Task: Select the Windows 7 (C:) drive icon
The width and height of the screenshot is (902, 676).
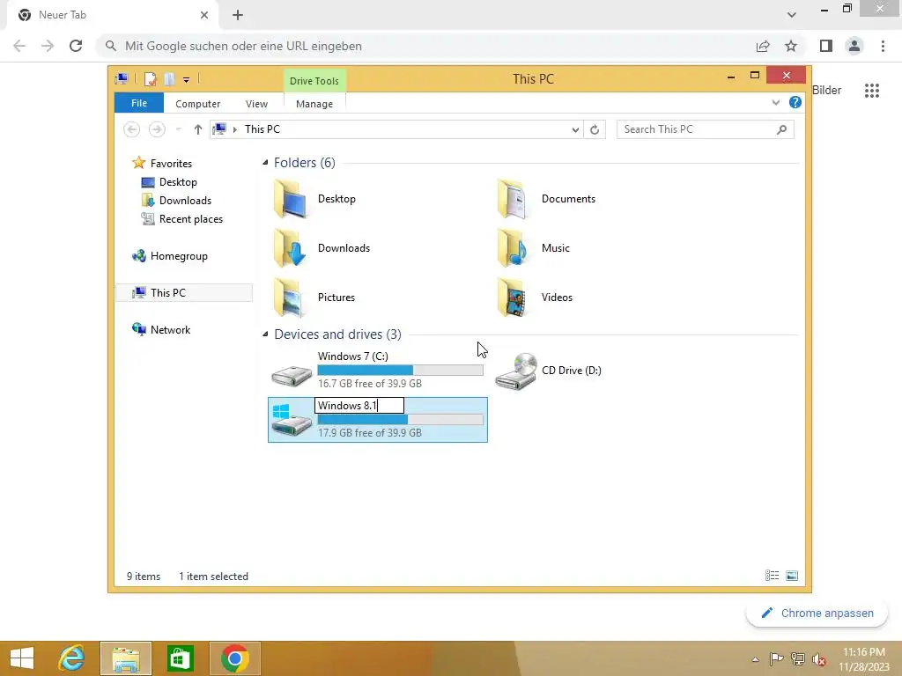Action: 292,375
